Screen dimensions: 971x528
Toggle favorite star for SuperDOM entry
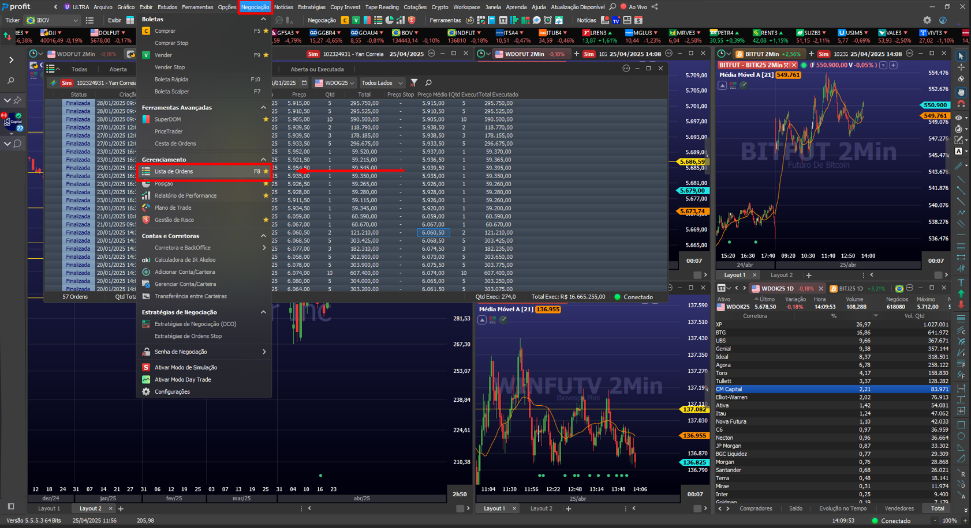point(266,119)
